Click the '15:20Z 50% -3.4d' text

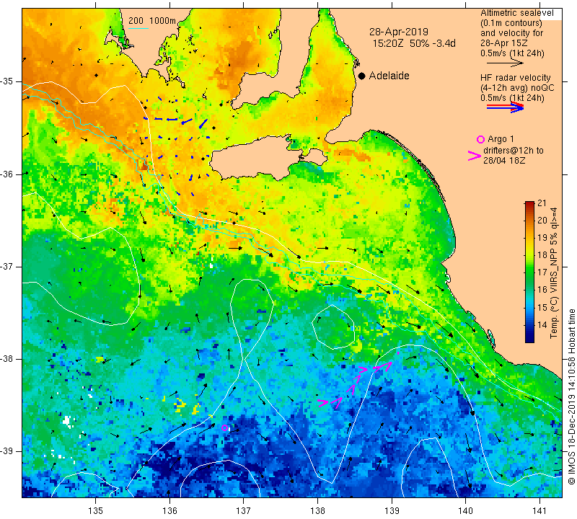(x=414, y=43)
